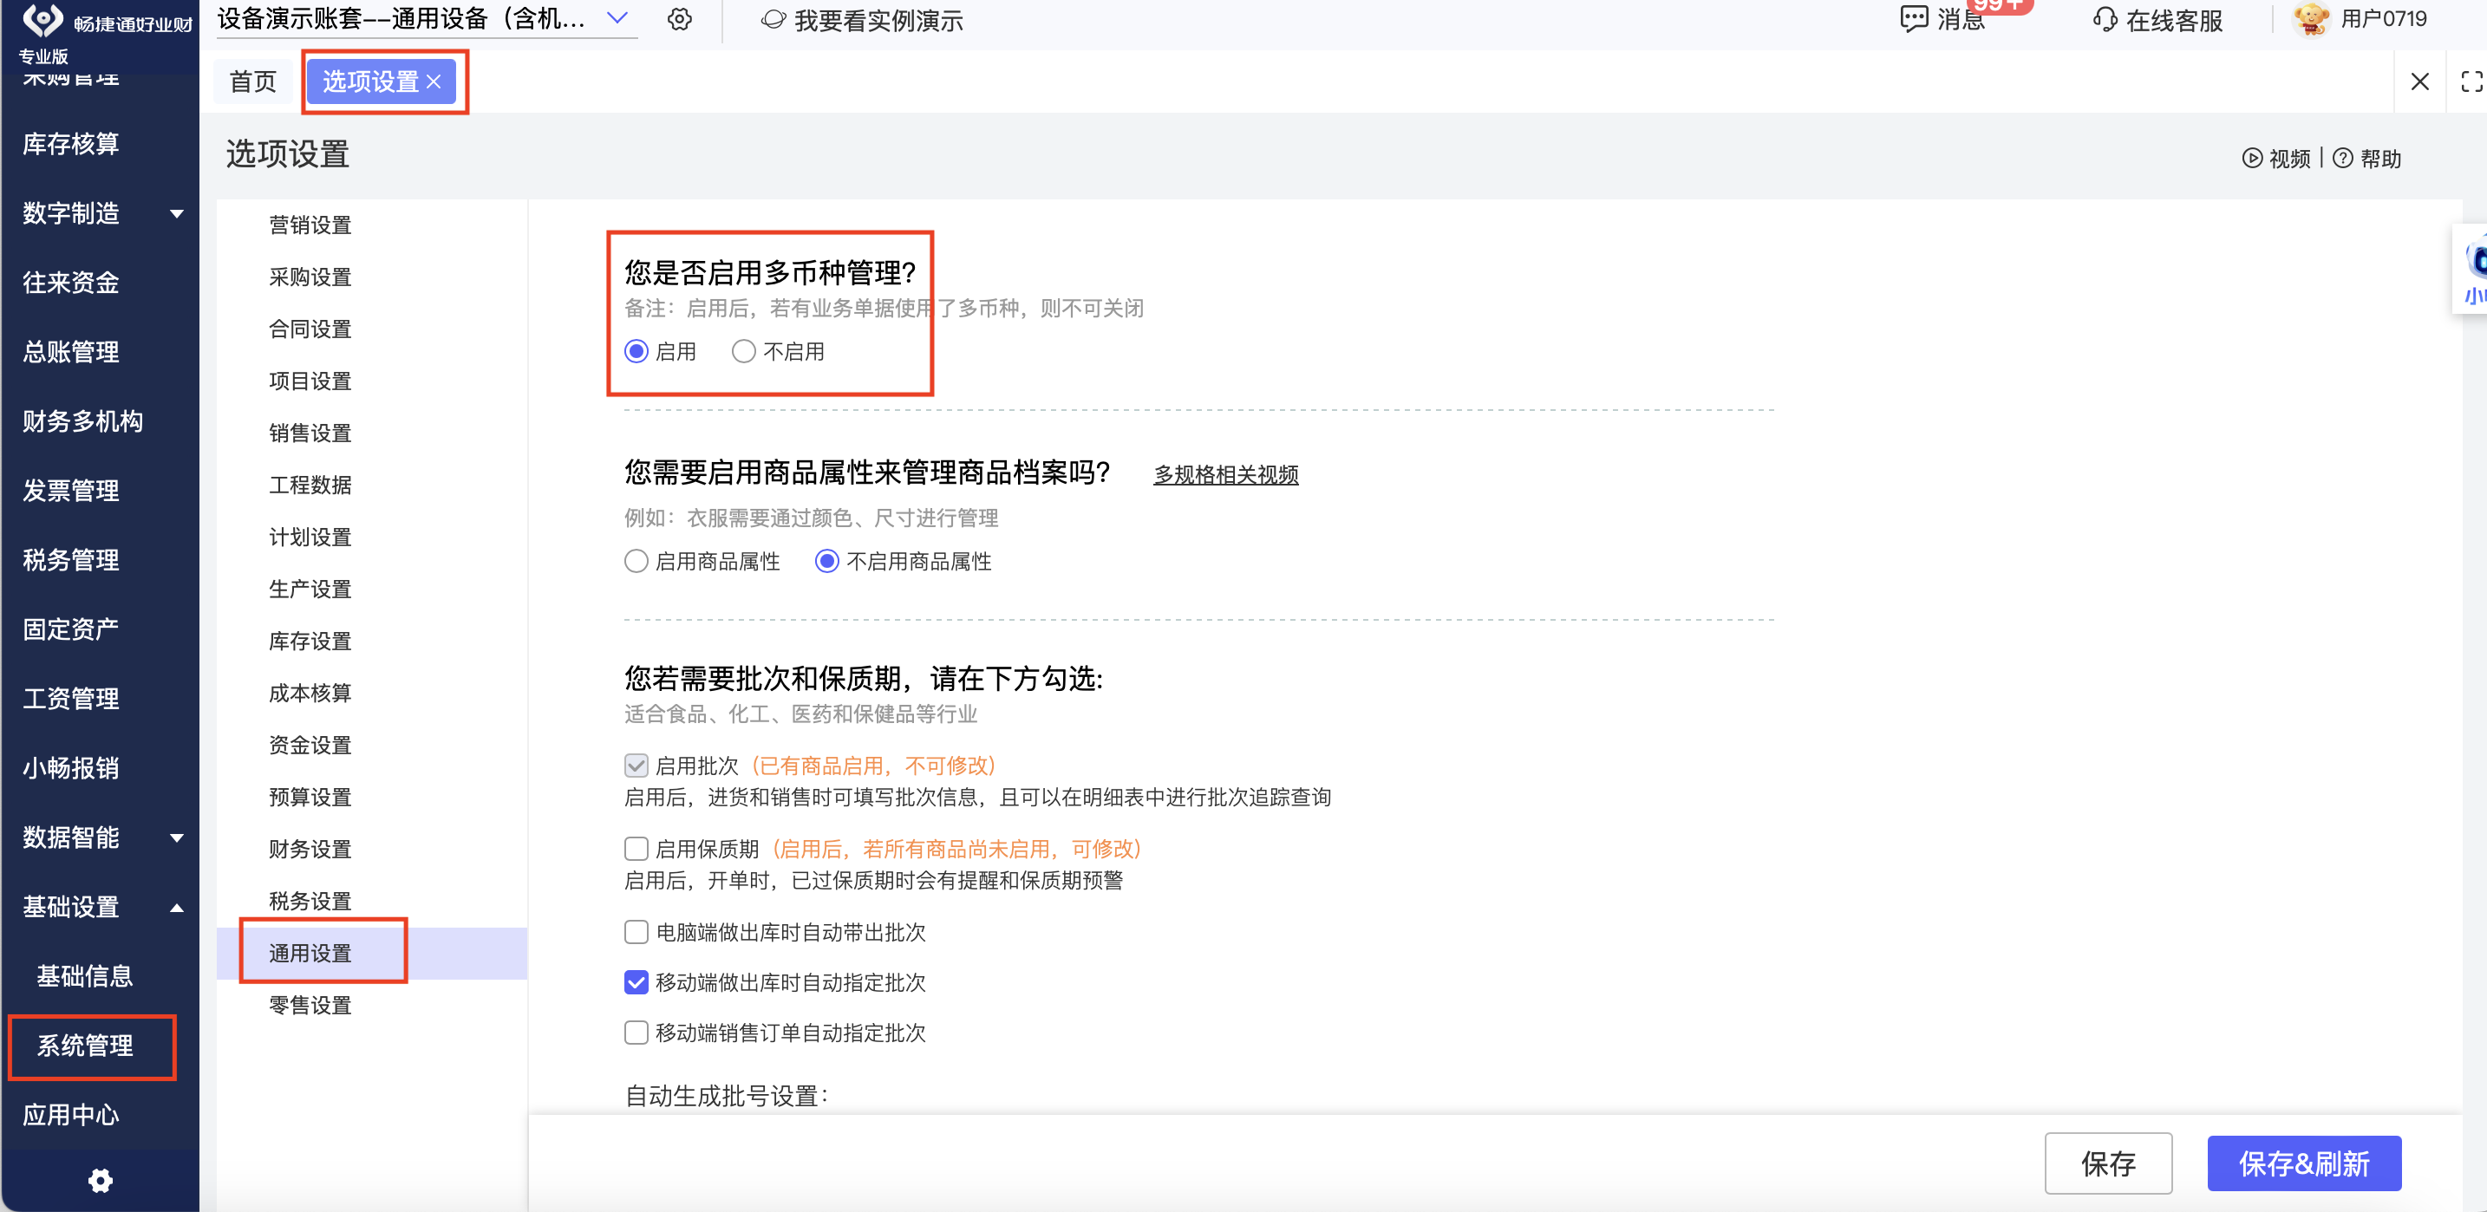Image resolution: width=2487 pixels, height=1212 pixels.
Task: Click the 保存 button
Action: point(2107,1163)
